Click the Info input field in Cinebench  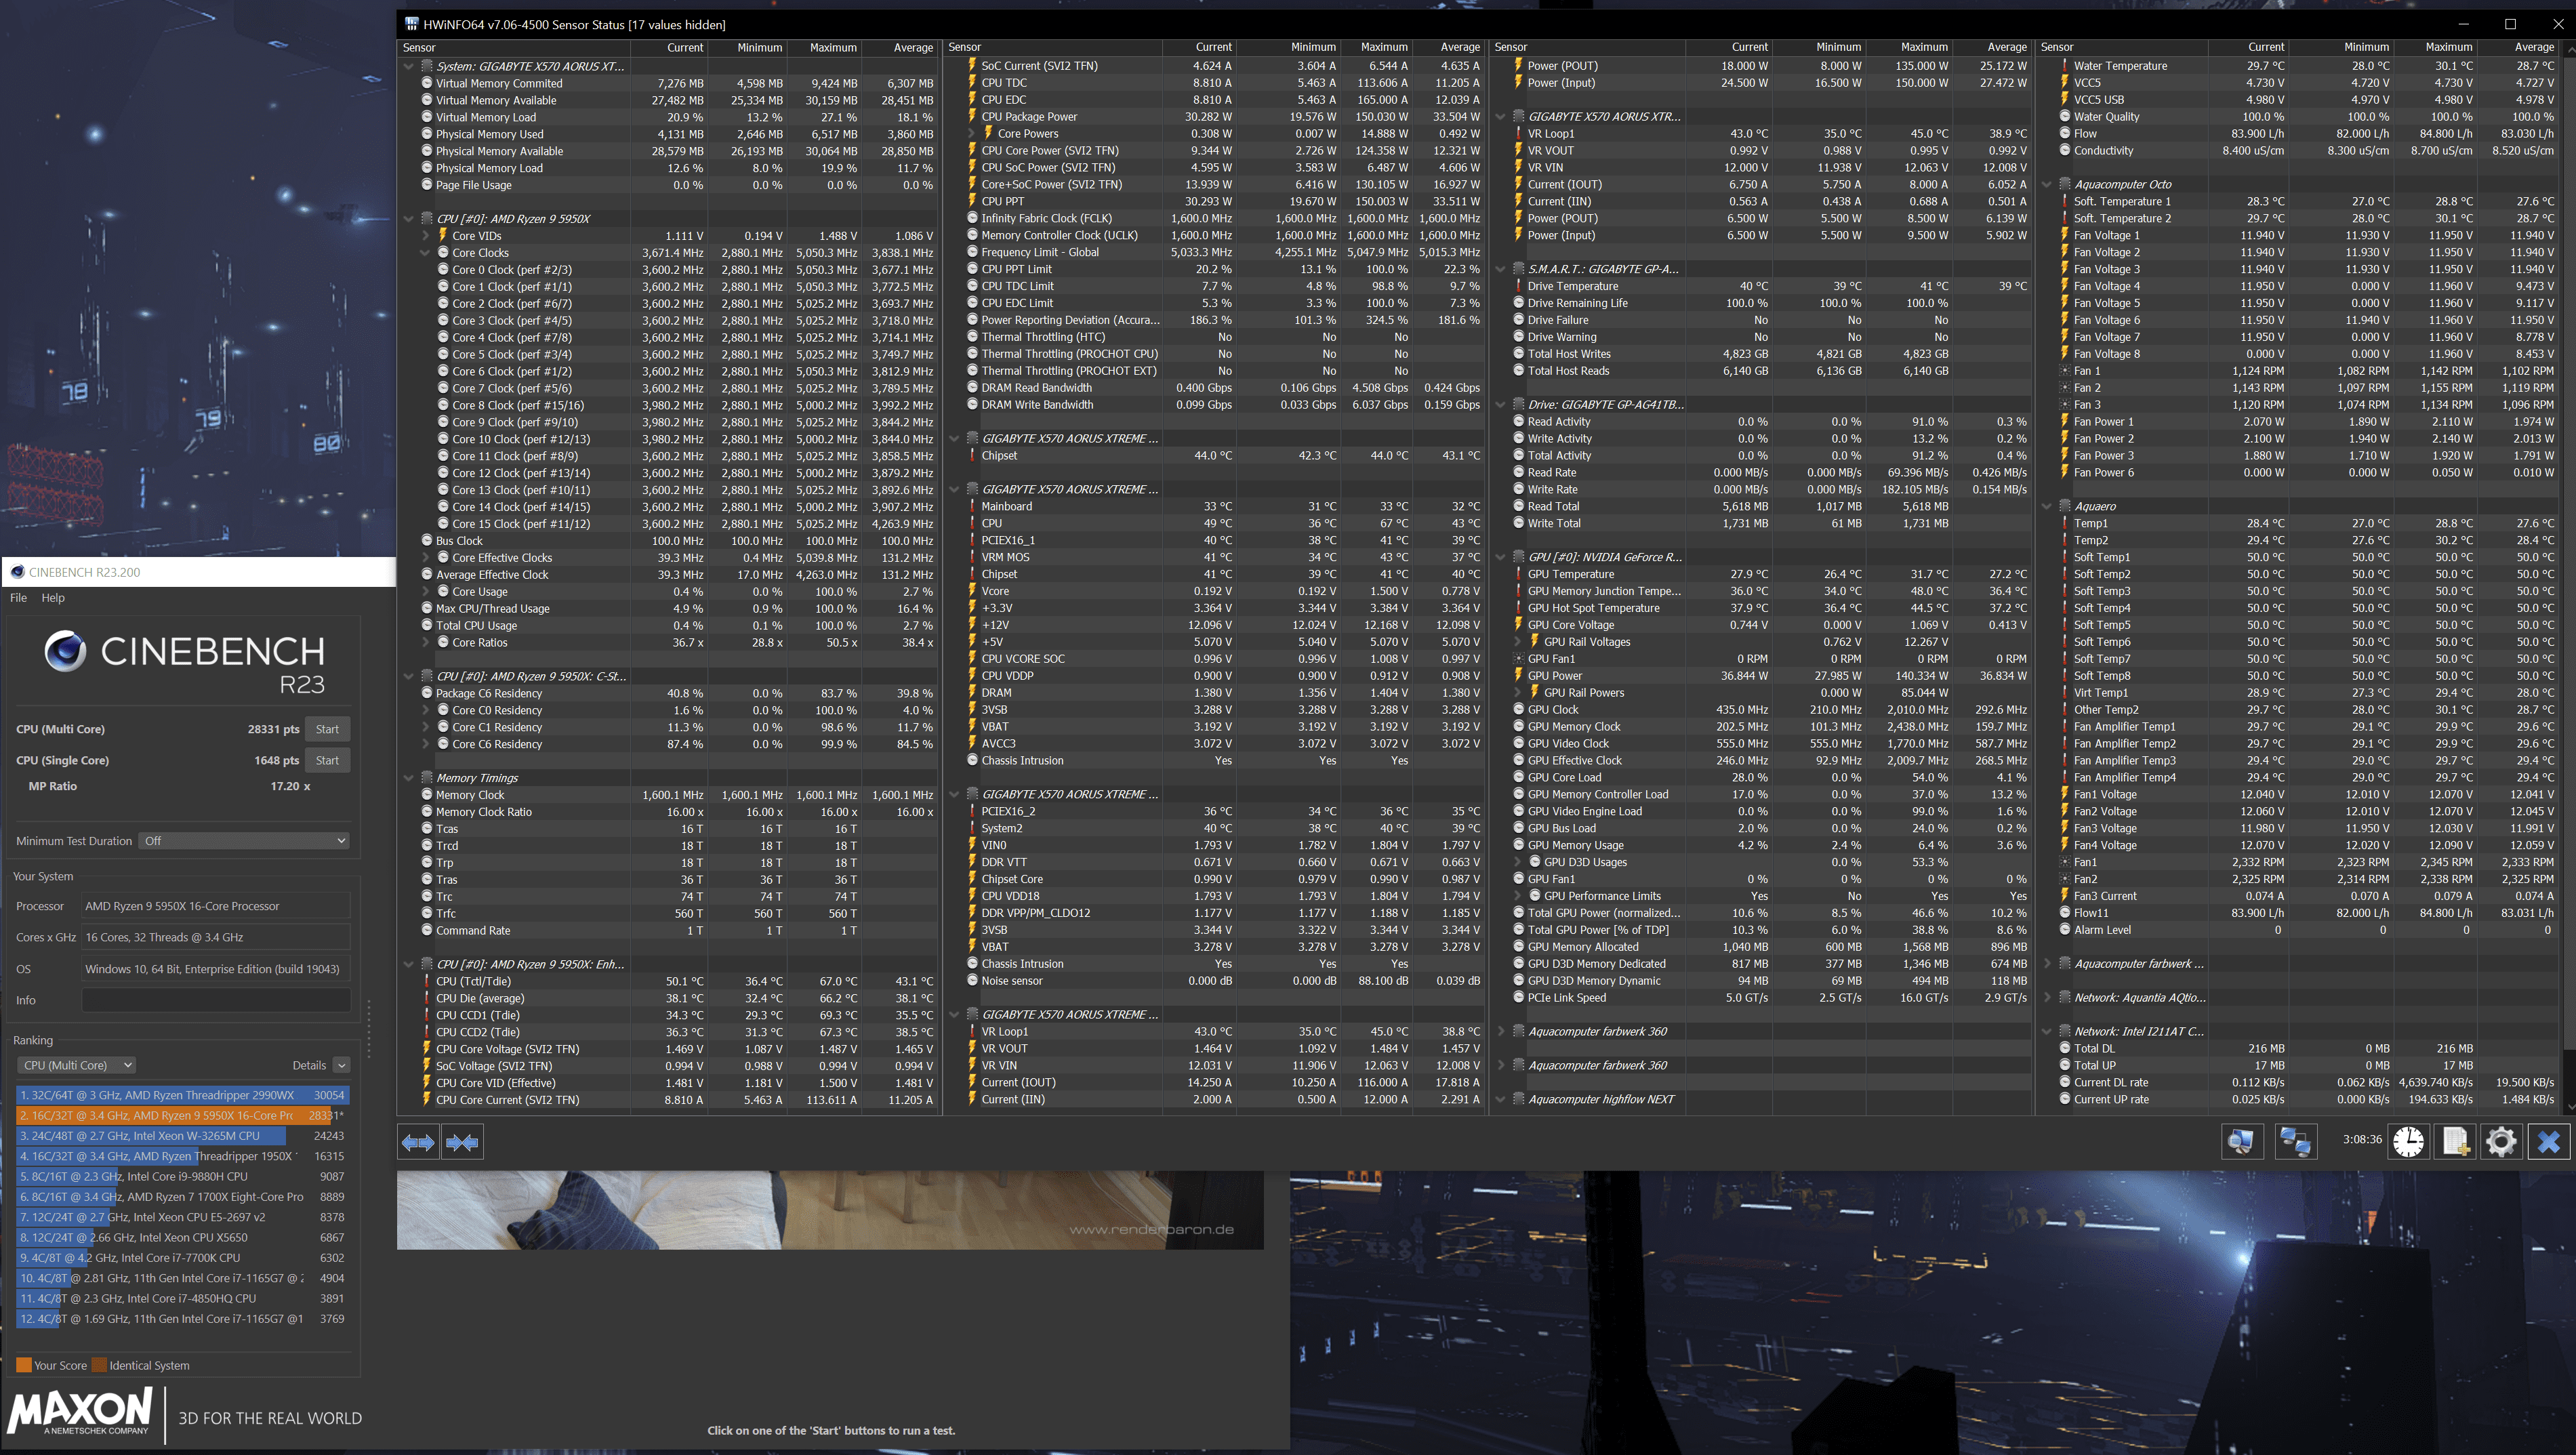tap(216, 1000)
